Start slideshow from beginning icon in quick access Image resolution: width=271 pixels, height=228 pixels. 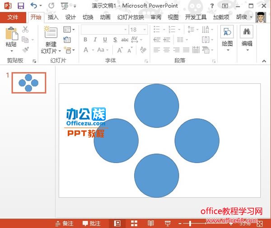coord(65,6)
